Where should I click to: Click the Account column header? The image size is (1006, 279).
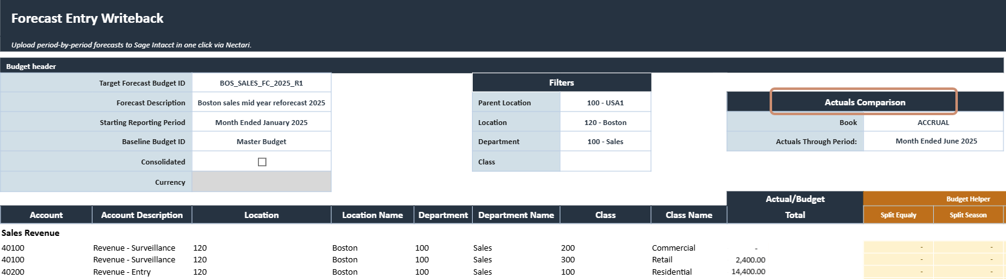pos(46,215)
